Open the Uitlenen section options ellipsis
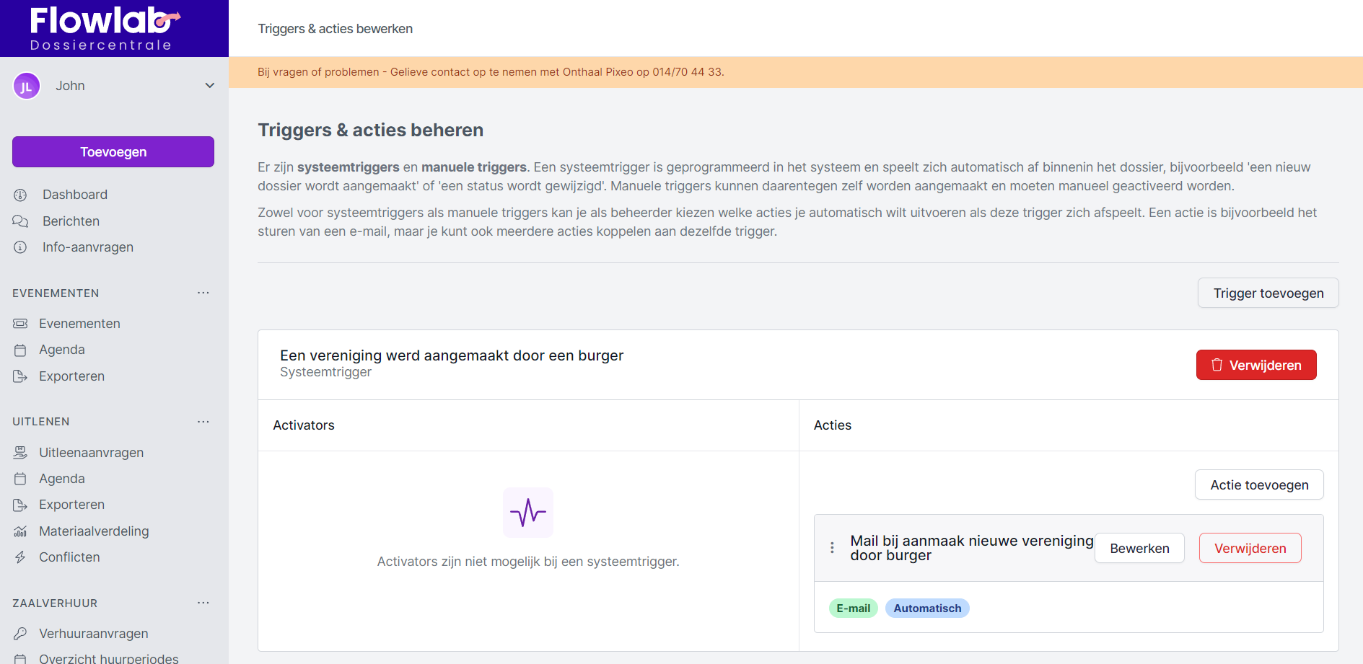This screenshot has width=1363, height=664. click(x=203, y=422)
